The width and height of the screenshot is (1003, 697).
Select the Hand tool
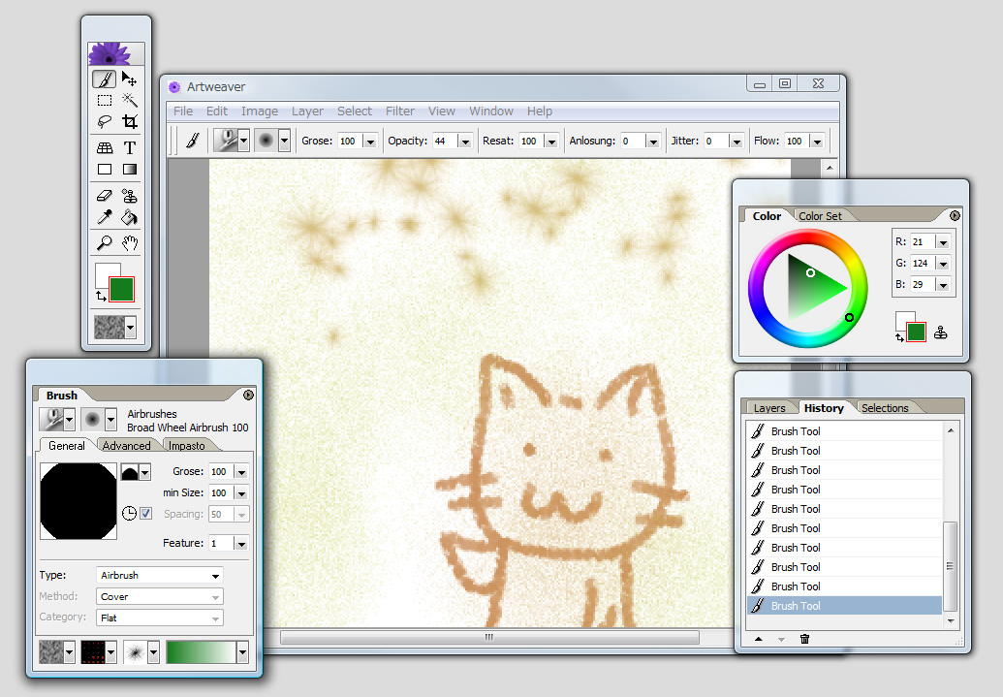click(x=130, y=242)
